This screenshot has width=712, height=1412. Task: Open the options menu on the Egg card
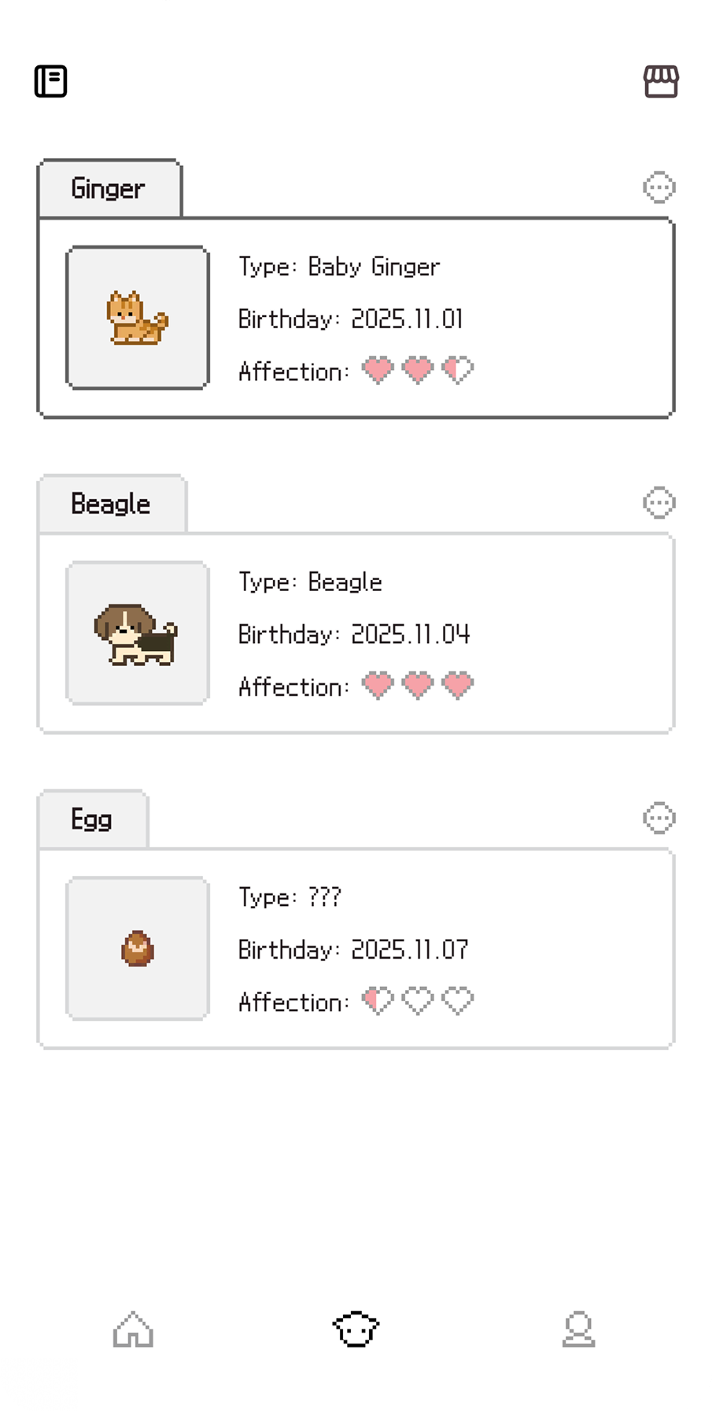(x=659, y=818)
